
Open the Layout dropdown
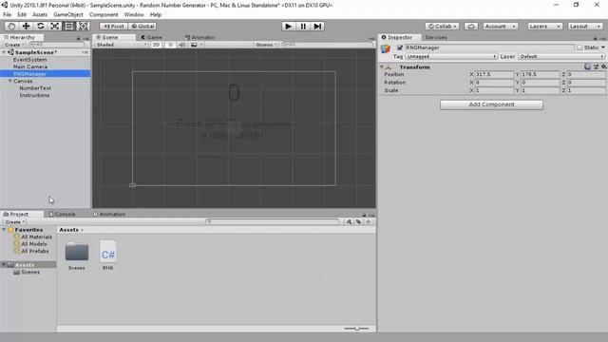(x=585, y=26)
